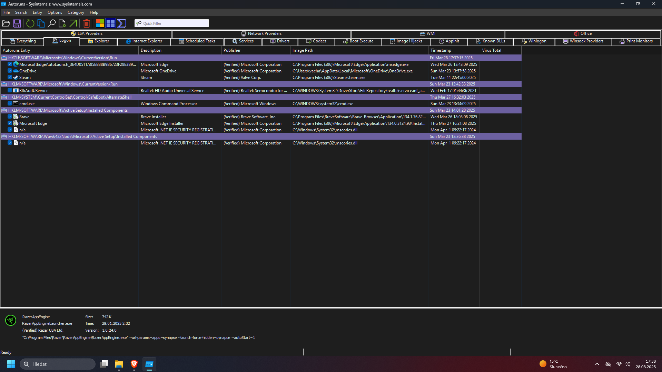This screenshot has height=372, width=662.
Task: Click the blue sigma toolbar icon
Action: click(x=121, y=23)
